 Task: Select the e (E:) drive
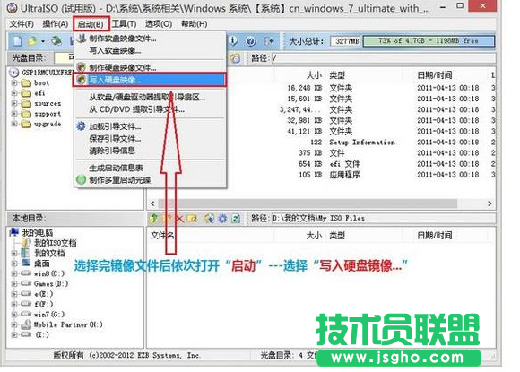tap(43, 294)
